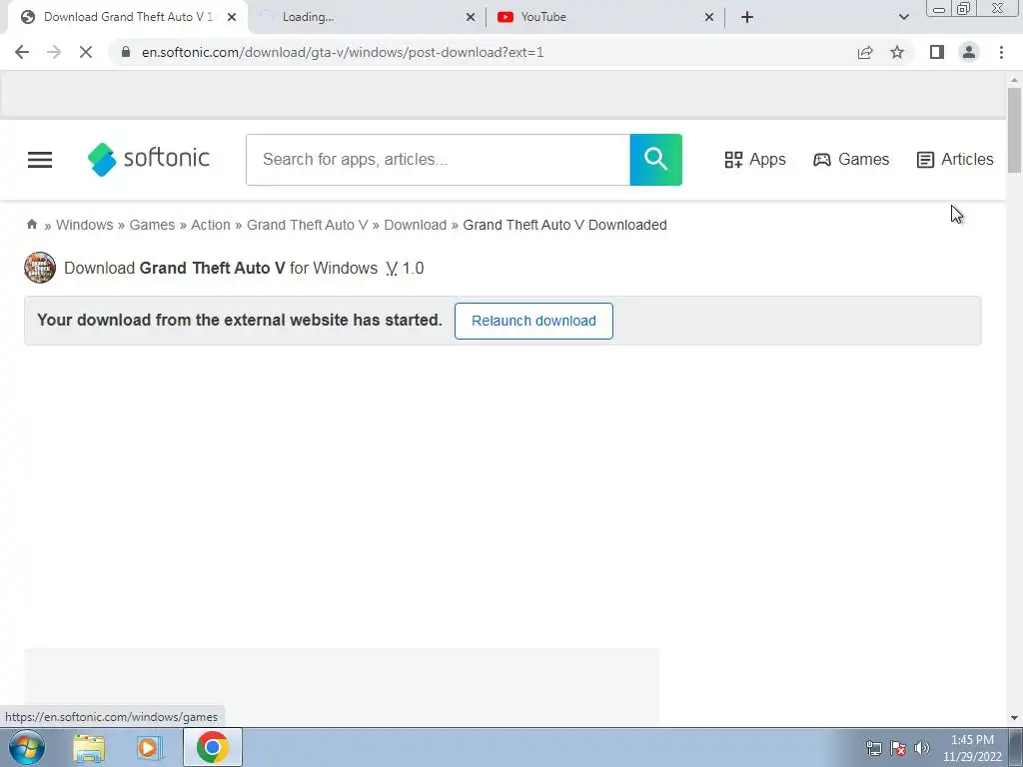
Task: Bookmark this page with the star
Action: [x=897, y=52]
